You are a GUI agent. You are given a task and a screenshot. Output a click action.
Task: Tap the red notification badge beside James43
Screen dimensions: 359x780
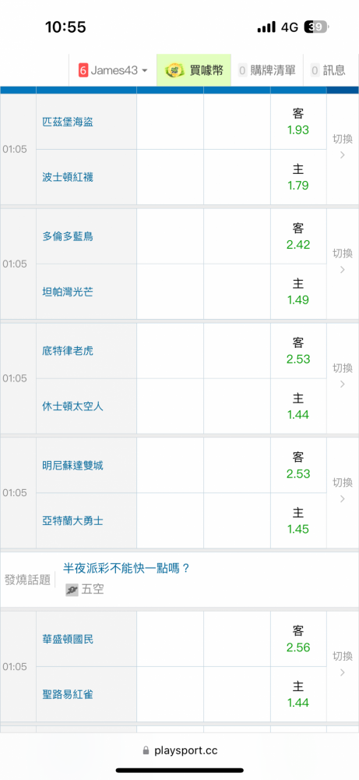pos(83,70)
